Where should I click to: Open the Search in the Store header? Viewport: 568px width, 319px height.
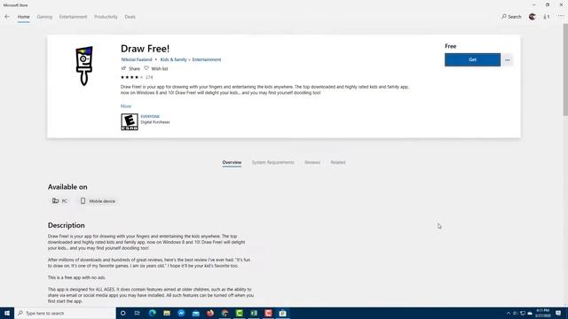pyautogui.click(x=511, y=17)
